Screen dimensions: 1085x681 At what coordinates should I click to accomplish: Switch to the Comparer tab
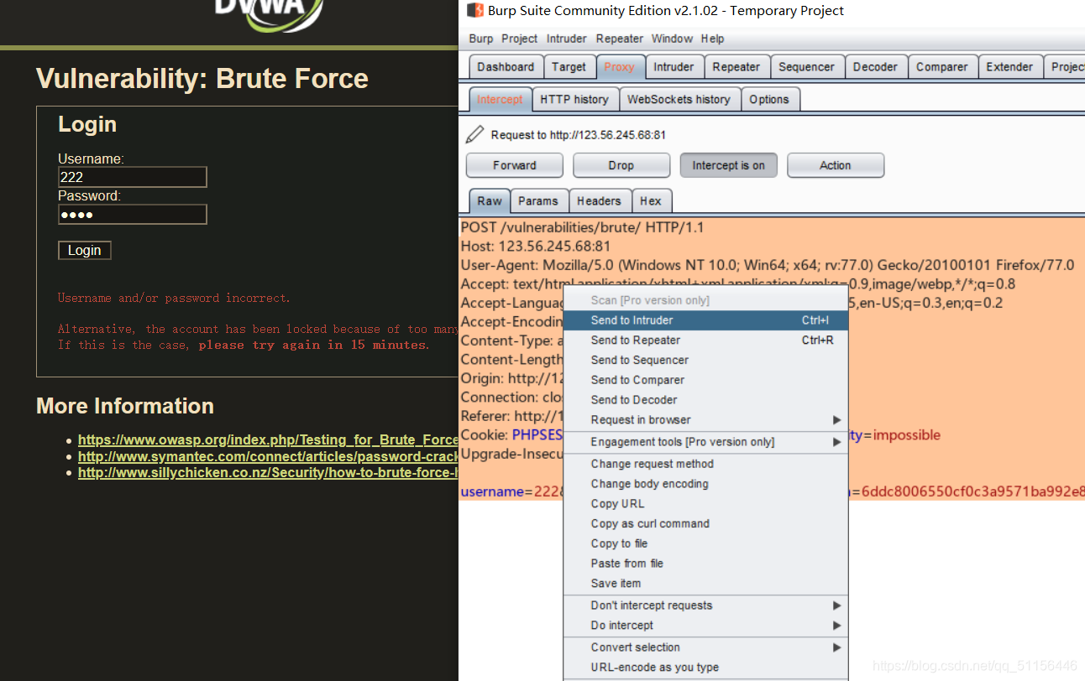coord(941,67)
